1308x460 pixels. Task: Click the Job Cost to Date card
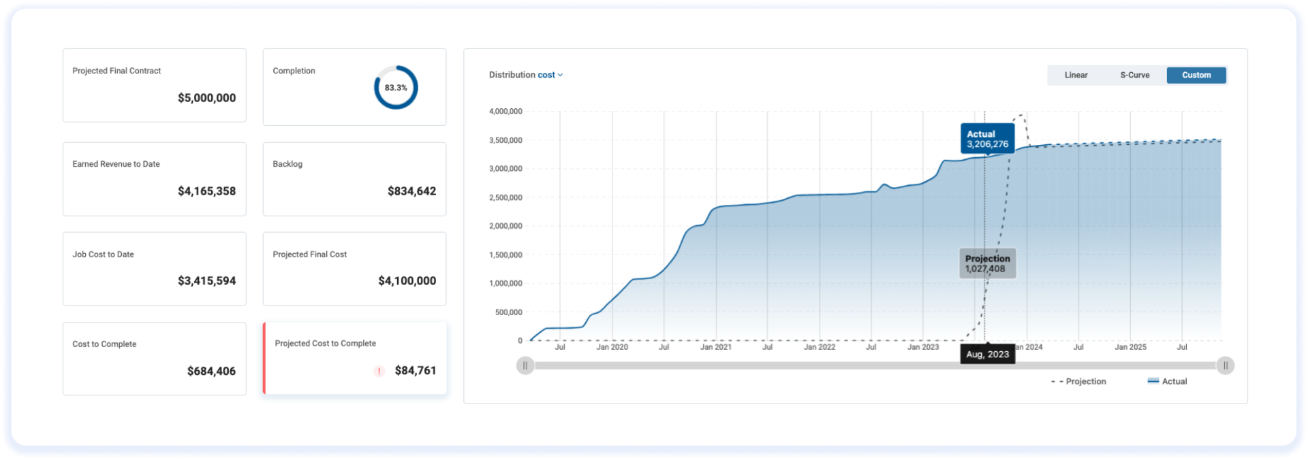pos(155,269)
